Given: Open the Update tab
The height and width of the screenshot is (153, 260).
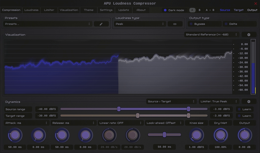Looking at the screenshot, I should 123,10.
